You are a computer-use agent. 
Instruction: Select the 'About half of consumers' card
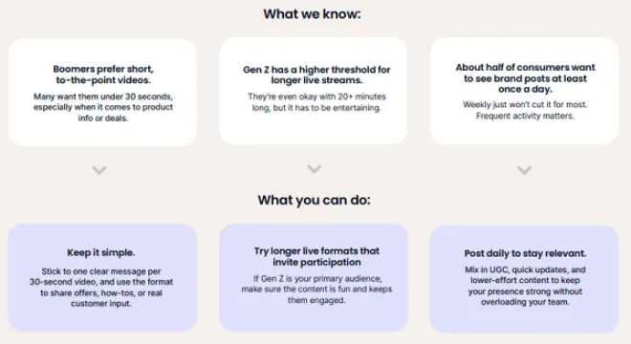click(524, 91)
